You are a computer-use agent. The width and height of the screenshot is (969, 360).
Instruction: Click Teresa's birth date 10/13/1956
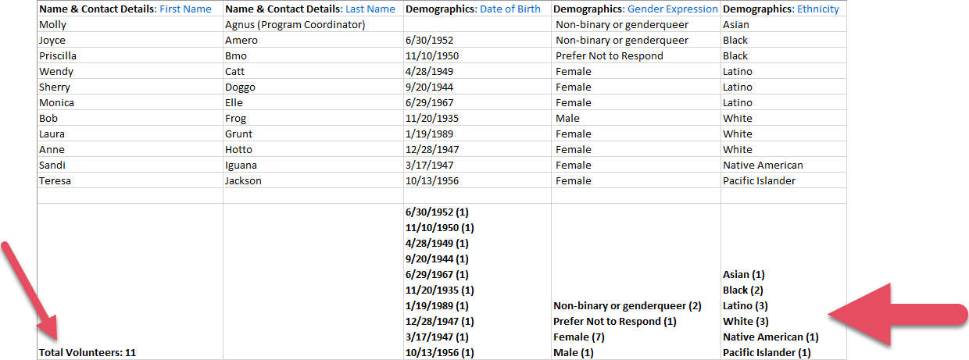tap(477, 180)
